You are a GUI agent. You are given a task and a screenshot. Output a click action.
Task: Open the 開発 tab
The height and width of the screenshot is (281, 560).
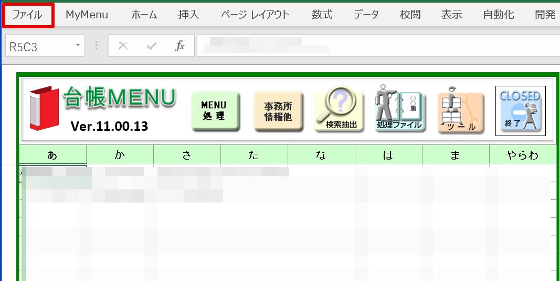[545, 15]
